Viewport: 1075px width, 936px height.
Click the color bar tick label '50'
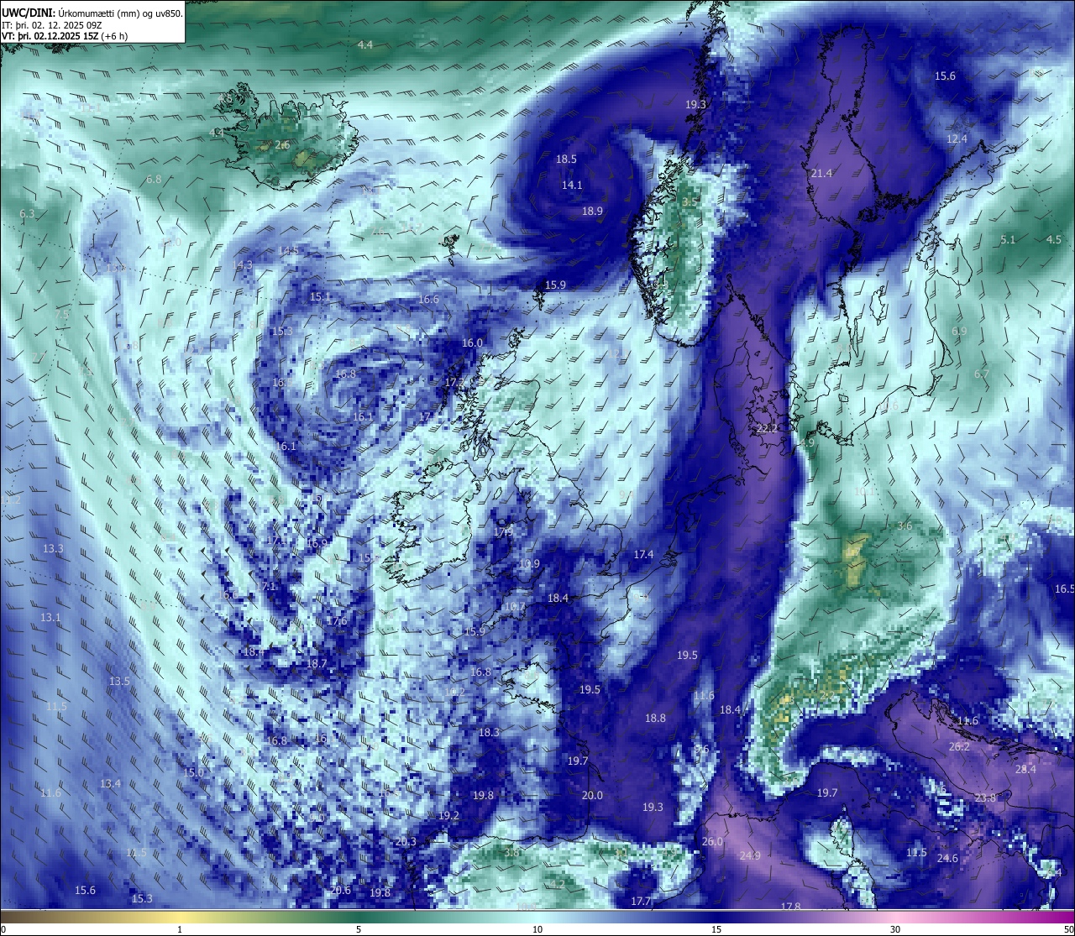(1068, 928)
